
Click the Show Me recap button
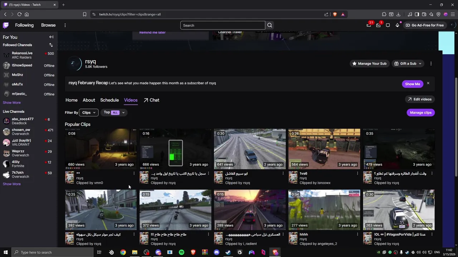(413, 84)
